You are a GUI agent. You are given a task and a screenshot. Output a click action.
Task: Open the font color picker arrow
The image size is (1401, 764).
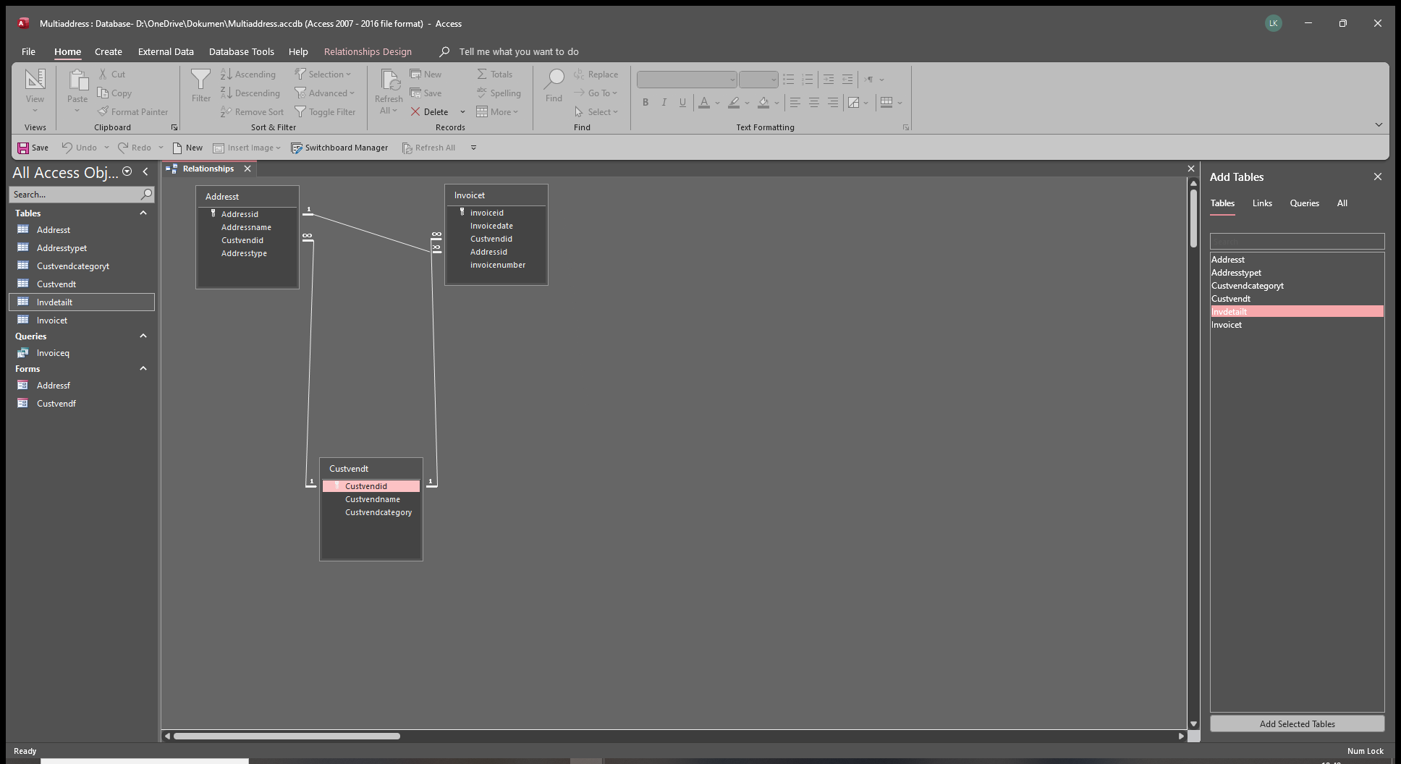(x=717, y=103)
